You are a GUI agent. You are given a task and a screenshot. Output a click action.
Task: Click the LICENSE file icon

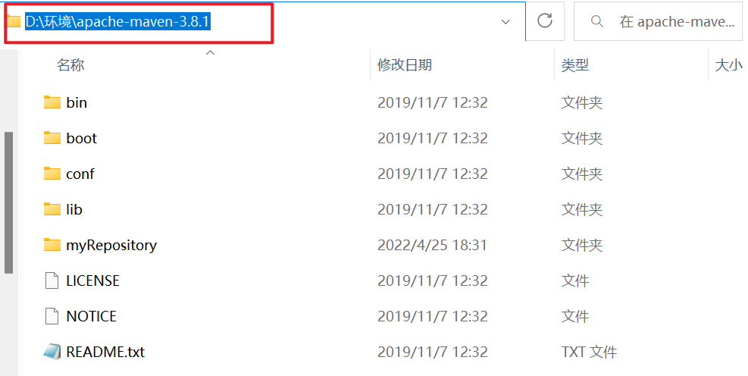pyautogui.click(x=52, y=280)
